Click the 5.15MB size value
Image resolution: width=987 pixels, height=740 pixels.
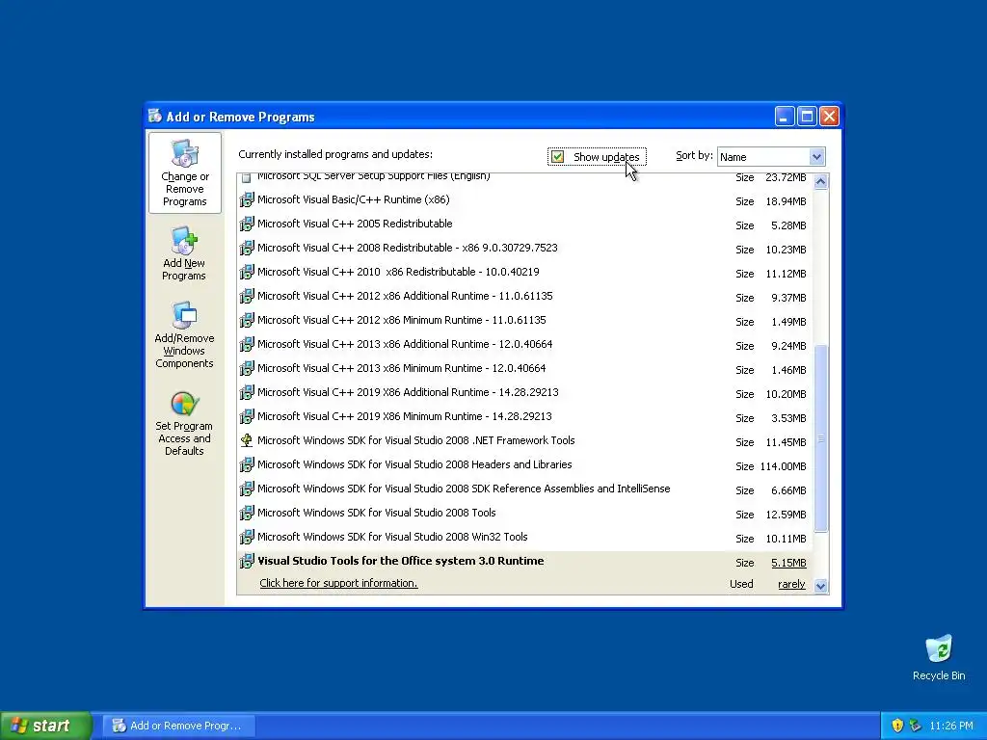pyautogui.click(x=788, y=563)
